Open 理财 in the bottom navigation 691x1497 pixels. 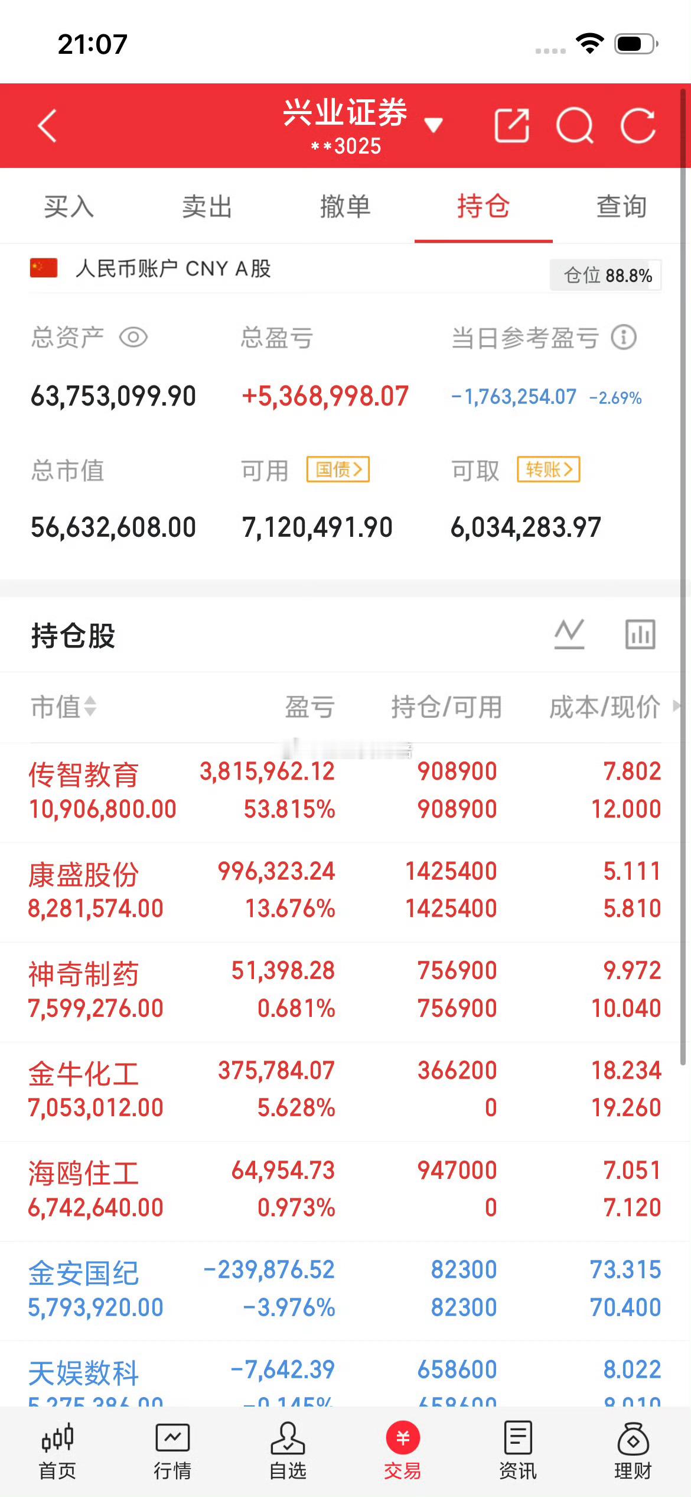pos(633,1451)
